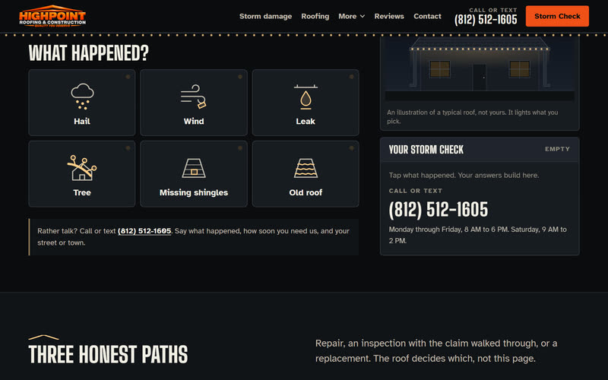
Task: Choose the Missing shingles label
Action: pyautogui.click(x=194, y=193)
